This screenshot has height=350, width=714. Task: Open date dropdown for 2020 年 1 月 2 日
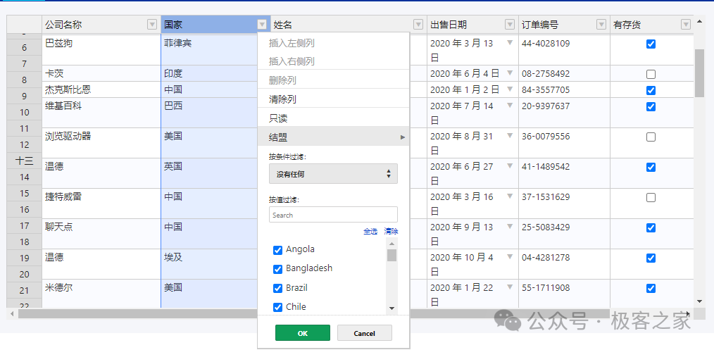510,89
